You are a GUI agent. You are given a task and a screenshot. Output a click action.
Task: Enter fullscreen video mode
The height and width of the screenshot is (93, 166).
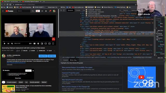pos(53,43)
